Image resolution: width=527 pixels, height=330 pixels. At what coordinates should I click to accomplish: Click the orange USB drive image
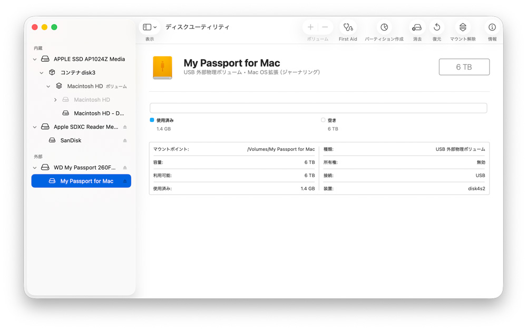point(162,67)
